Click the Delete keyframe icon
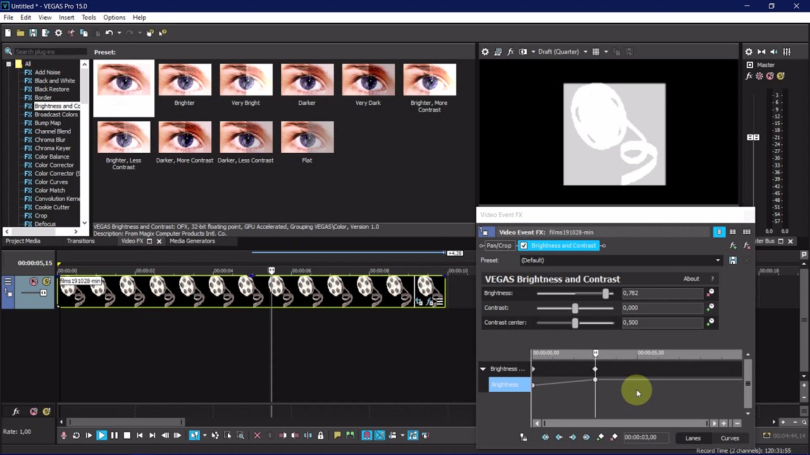The height and width of the screenshot is (455, 810). point(614,437)
